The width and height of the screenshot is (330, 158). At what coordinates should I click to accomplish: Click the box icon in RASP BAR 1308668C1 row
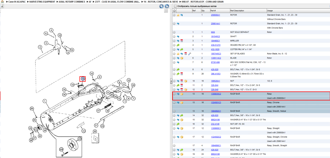click(181, 128)
